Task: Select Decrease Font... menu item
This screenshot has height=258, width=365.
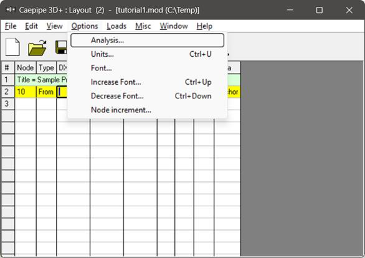Action: point(148,96)
